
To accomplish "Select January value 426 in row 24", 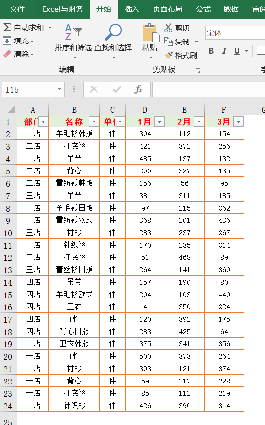I will [145, 406].
